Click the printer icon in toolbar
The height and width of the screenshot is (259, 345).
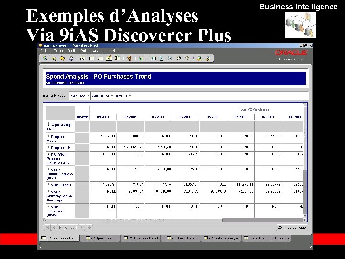[x=71, y=58]
